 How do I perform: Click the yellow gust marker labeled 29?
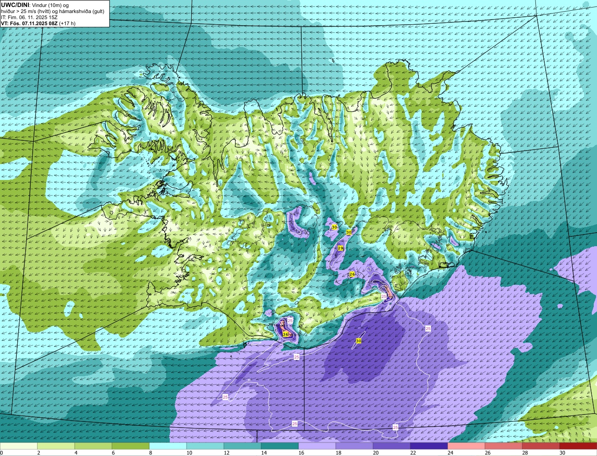(340, 248)
